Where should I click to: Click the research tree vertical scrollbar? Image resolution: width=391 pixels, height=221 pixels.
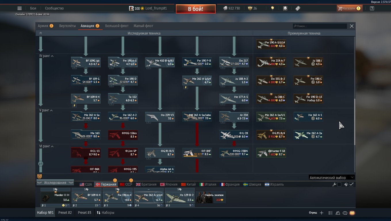354,122
